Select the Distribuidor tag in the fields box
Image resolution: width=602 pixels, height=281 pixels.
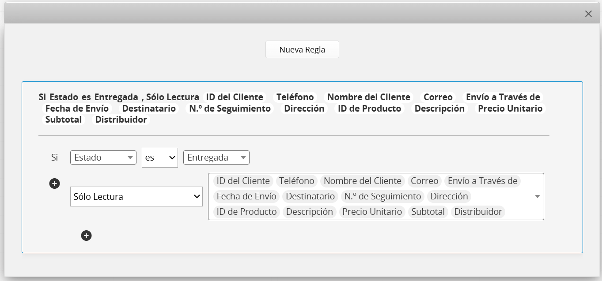pos(478,212)
